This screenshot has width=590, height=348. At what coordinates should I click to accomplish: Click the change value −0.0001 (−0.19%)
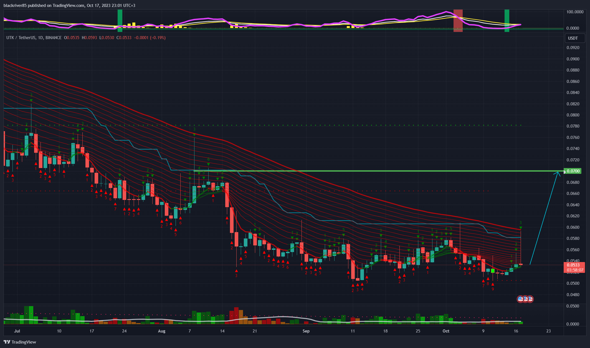pyautogui.click(x=150, y=38)
